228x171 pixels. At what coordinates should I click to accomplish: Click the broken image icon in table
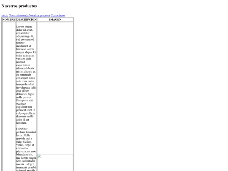pos(39,156)
